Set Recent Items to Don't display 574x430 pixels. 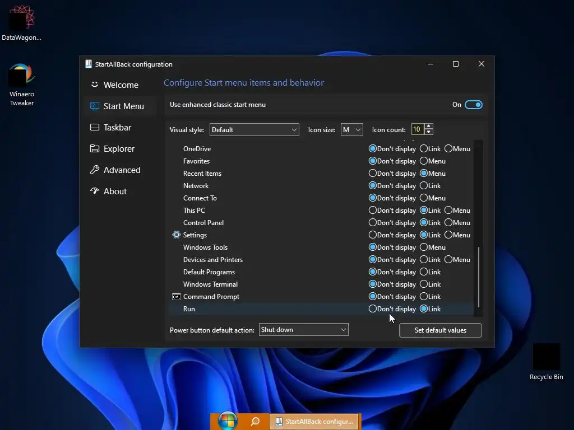392,174
